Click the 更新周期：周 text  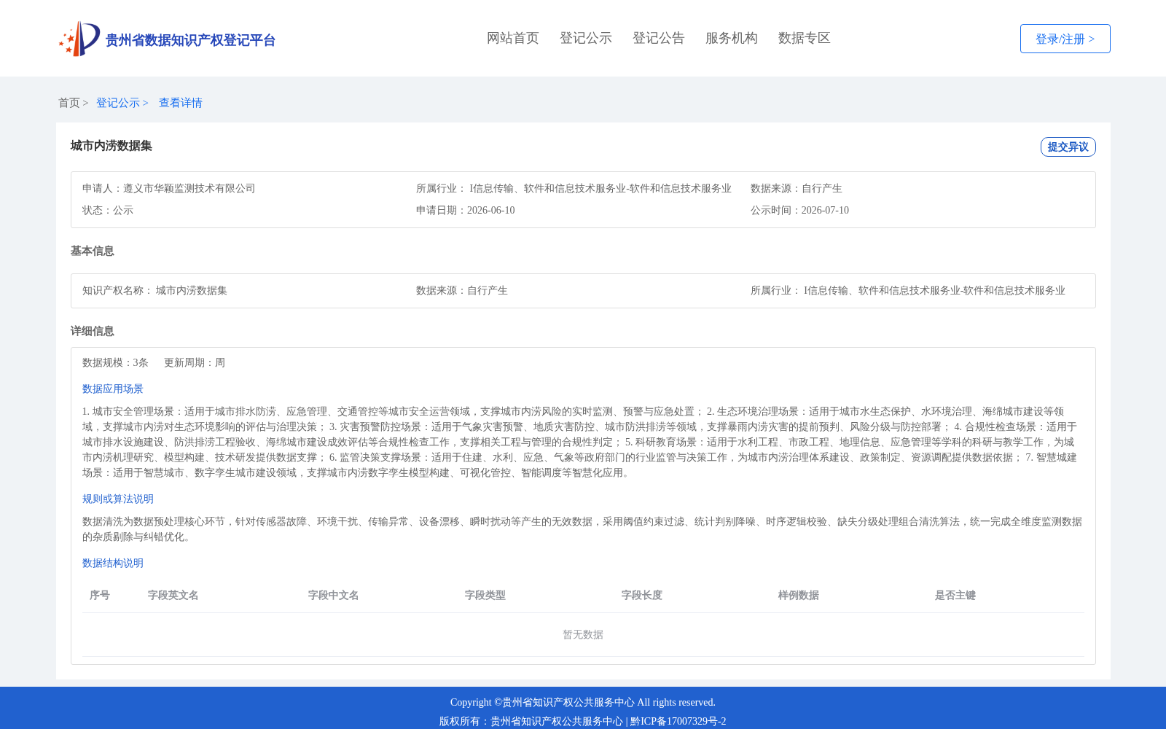[195, 362]
